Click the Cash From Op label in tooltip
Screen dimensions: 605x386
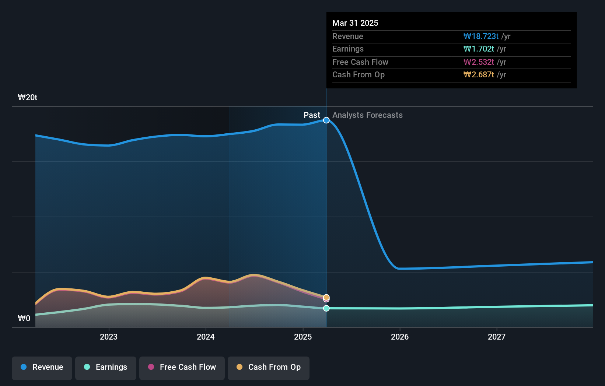coord(359,74)
